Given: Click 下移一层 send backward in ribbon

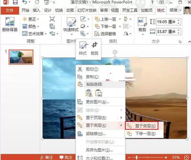Looking at the screenshot, I should point(105,26).
